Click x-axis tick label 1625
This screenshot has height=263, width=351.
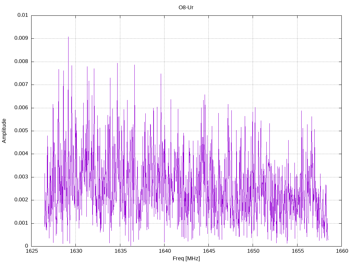[32, 251]
